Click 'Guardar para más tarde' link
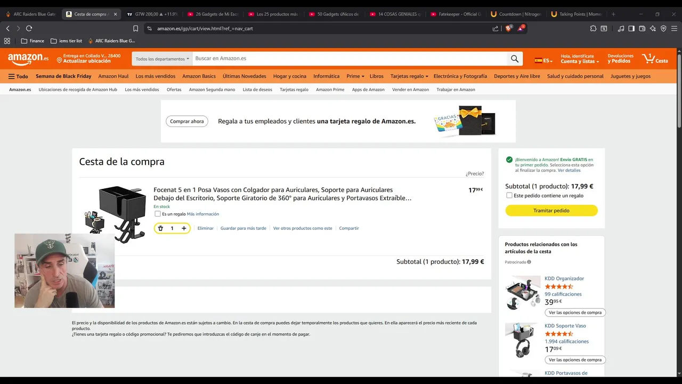Viewport: 682px width, 384px height. coord(243,228)
